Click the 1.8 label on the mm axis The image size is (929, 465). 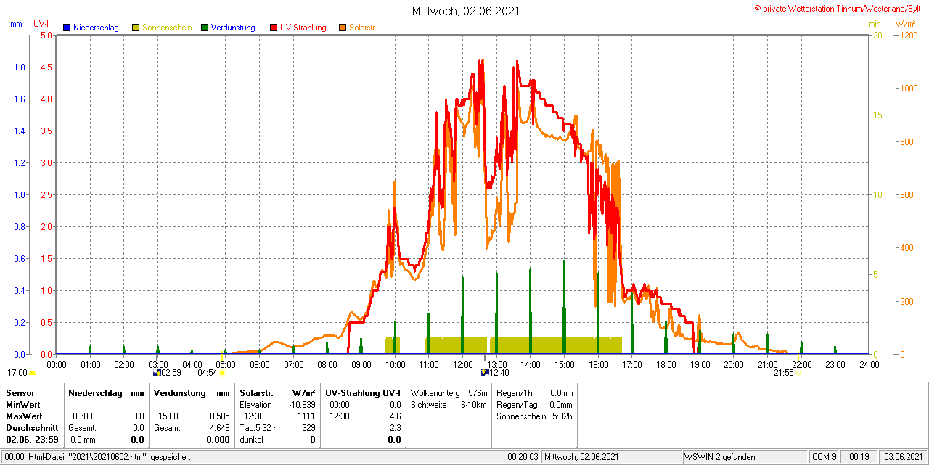(x=21, y=67)
